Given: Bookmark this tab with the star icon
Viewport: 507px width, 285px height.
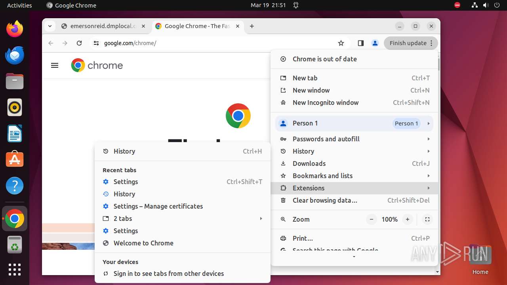Looking at the screenshot, I should click(341, 43).
